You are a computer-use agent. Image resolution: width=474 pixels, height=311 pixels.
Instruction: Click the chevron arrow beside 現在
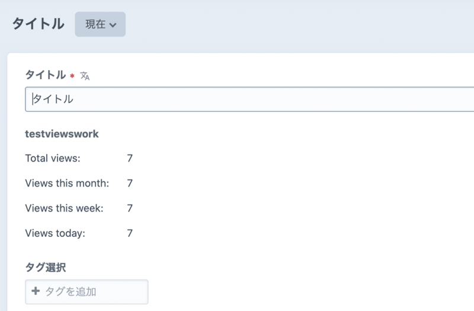point(113,25)
